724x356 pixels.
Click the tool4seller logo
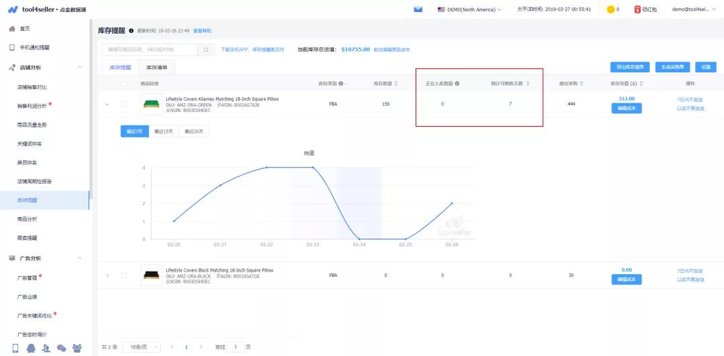(x=47, y=9)
